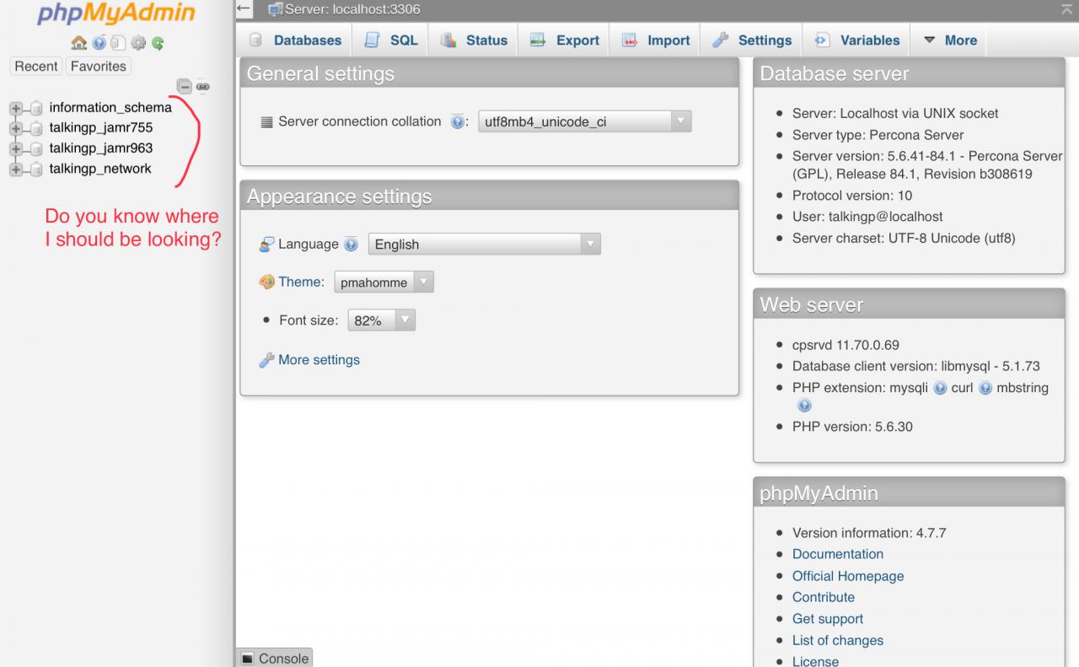Screen dimensions: 1079x667
Task: Open the Official Homepage link
Action: [x=848, y=576]
